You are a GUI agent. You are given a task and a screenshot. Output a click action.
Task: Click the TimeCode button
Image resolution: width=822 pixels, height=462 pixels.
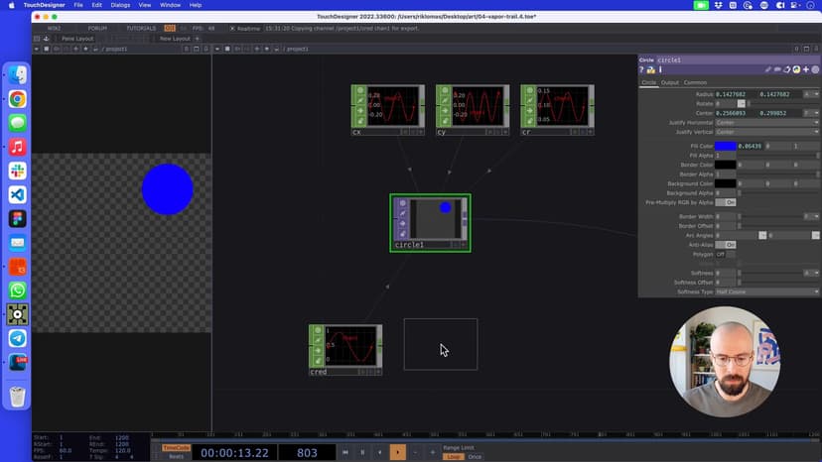click(176, 447)
